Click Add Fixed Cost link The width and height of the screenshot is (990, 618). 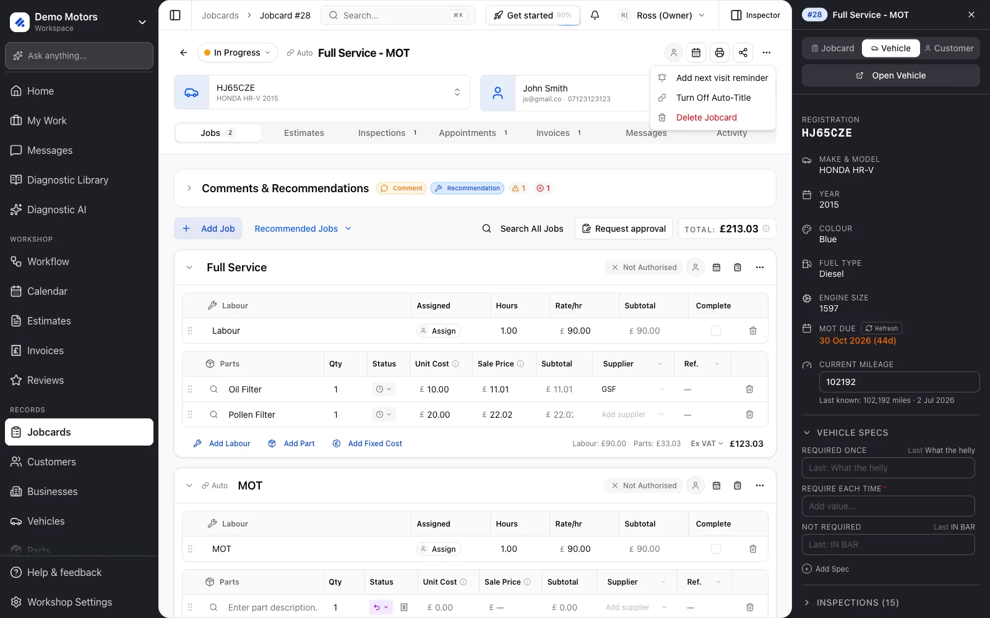pos(368,444)
